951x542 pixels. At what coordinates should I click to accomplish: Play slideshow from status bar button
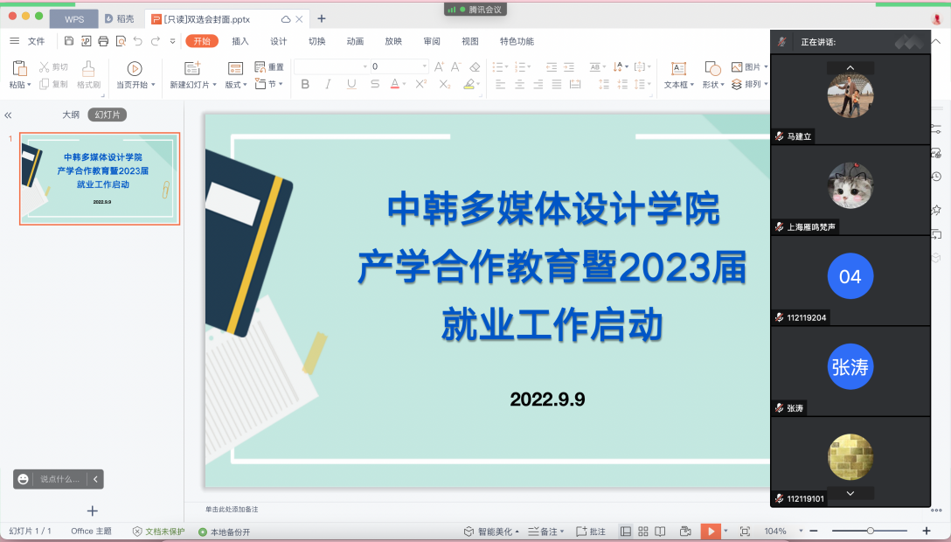click(712, 532)
